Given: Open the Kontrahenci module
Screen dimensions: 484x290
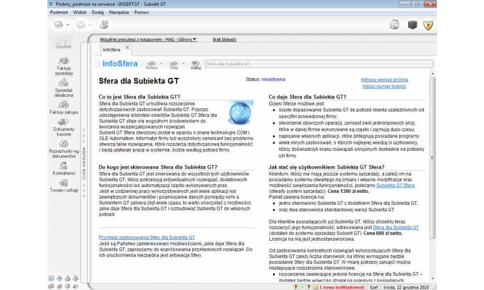Looking at the screenshot, I should [x=64, y=168].
